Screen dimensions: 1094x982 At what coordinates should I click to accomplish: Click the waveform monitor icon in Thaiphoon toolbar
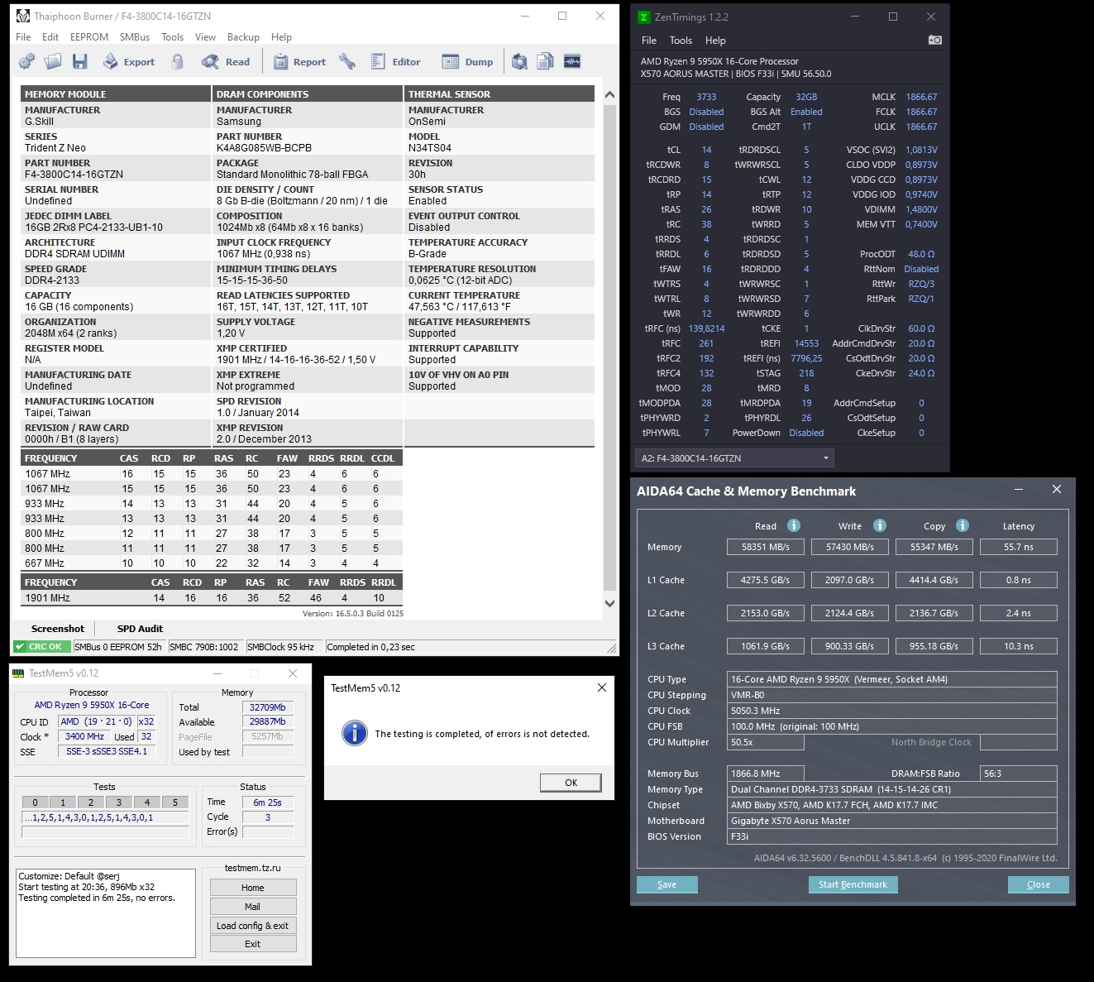[572, 61]
